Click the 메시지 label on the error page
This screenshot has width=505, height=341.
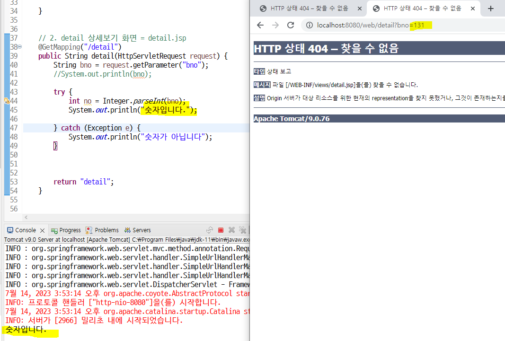(262, 85)
